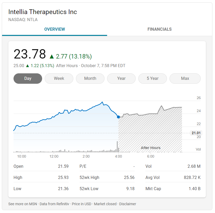This screenshot has width=215, height=213.
Task: Click the Mkt Cap value 1.40 B
Action: click(x=194, y=189)
